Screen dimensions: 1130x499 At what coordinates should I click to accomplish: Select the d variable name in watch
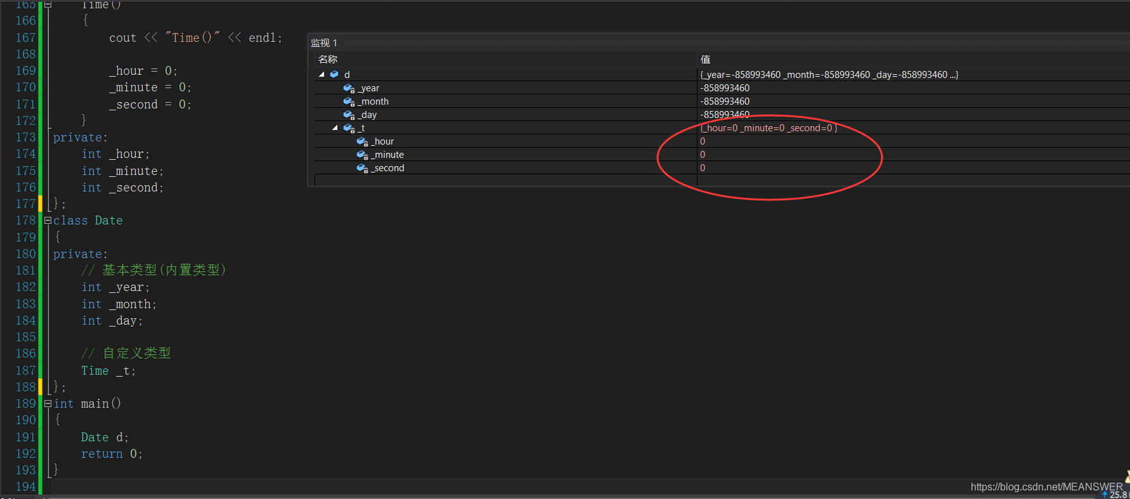point(347,74)
